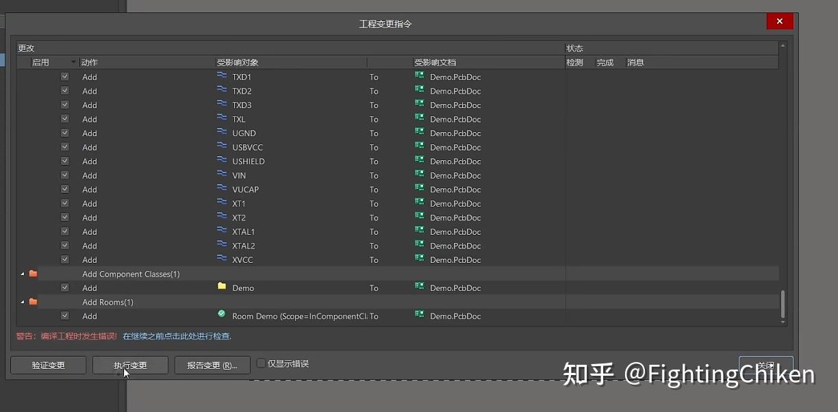838x412 pixels.
Task: Click the net icon beside TXD1
Action: point(222,75)
